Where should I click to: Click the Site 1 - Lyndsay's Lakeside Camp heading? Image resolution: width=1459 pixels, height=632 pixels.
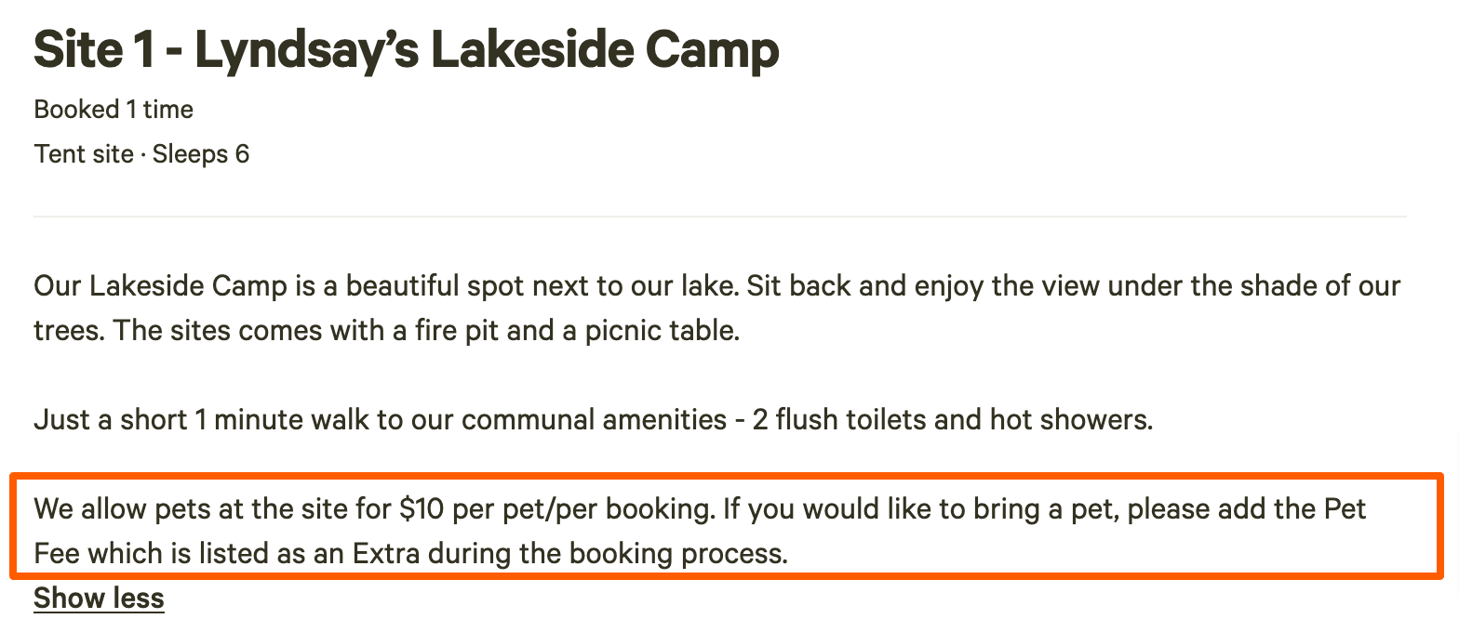[407, 50]
